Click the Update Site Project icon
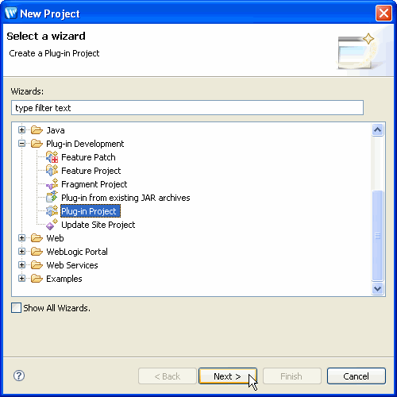The width and height of the screenshot is (397, 397). 52,225
